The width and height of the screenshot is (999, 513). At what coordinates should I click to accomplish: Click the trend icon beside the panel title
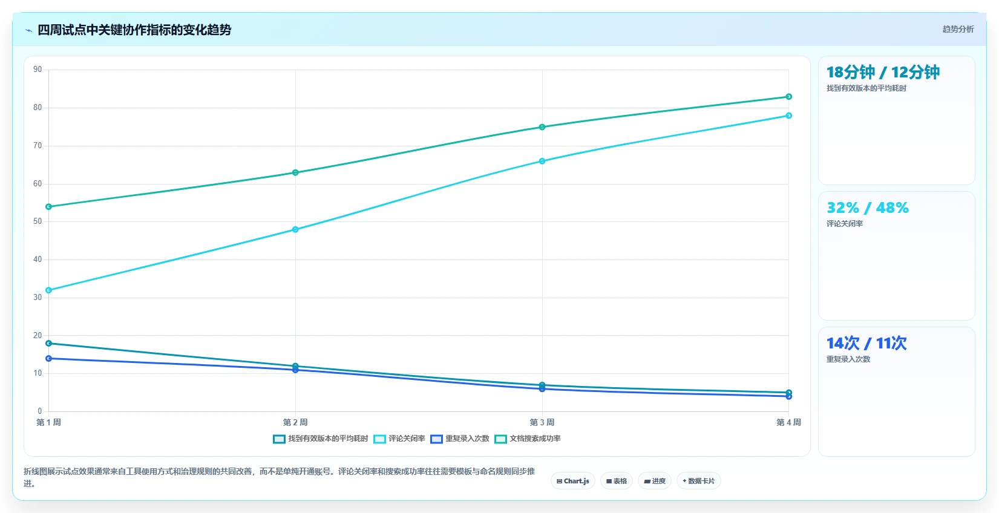(28, 30)
